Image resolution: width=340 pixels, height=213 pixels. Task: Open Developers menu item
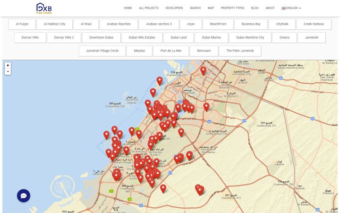174,8
